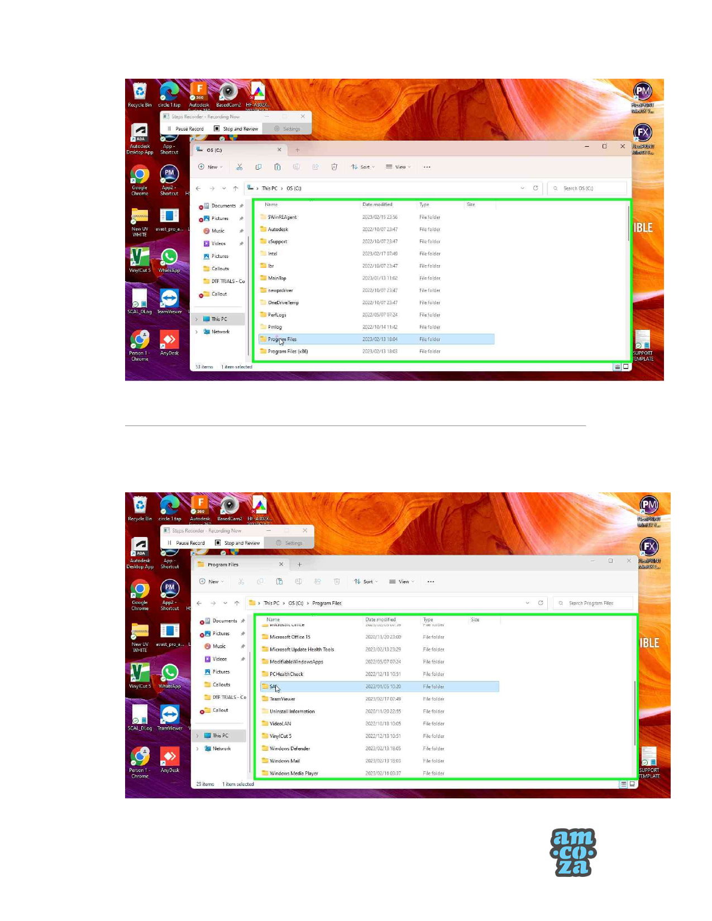Click the Cut icon in OS (C:) window toolbar
This screenshot has width=712, height=921.
click(240, 167)
